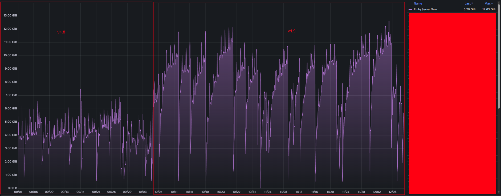Click the 12.63 GiB max value

pyautogui.click(x=489, y=9)
